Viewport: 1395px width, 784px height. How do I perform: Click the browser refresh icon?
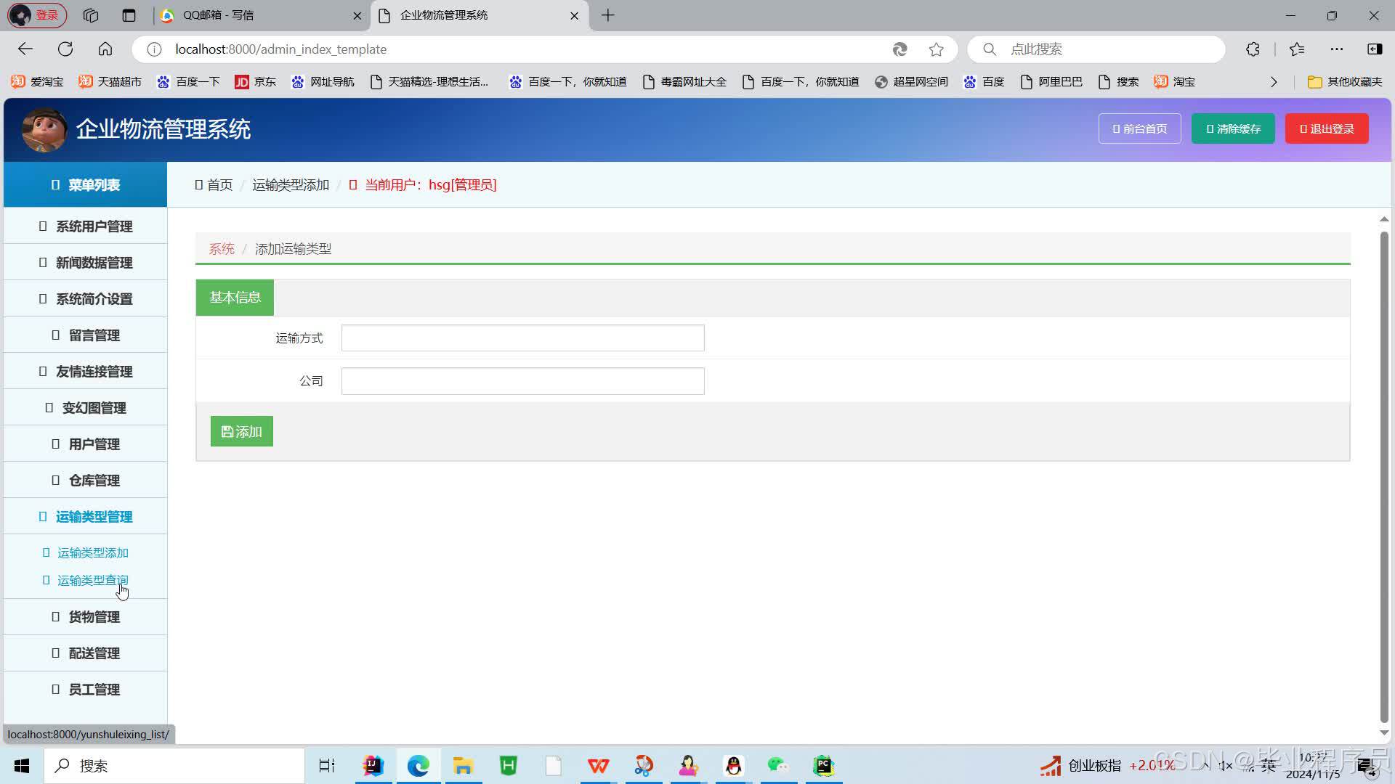tap(65, 49)
